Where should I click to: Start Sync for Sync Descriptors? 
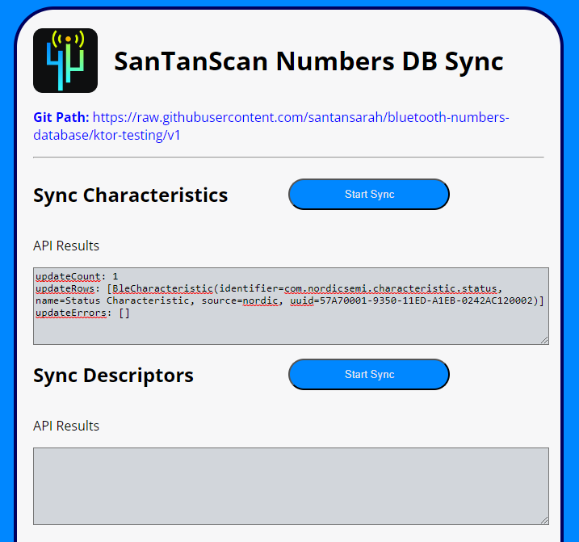[369, 374]
